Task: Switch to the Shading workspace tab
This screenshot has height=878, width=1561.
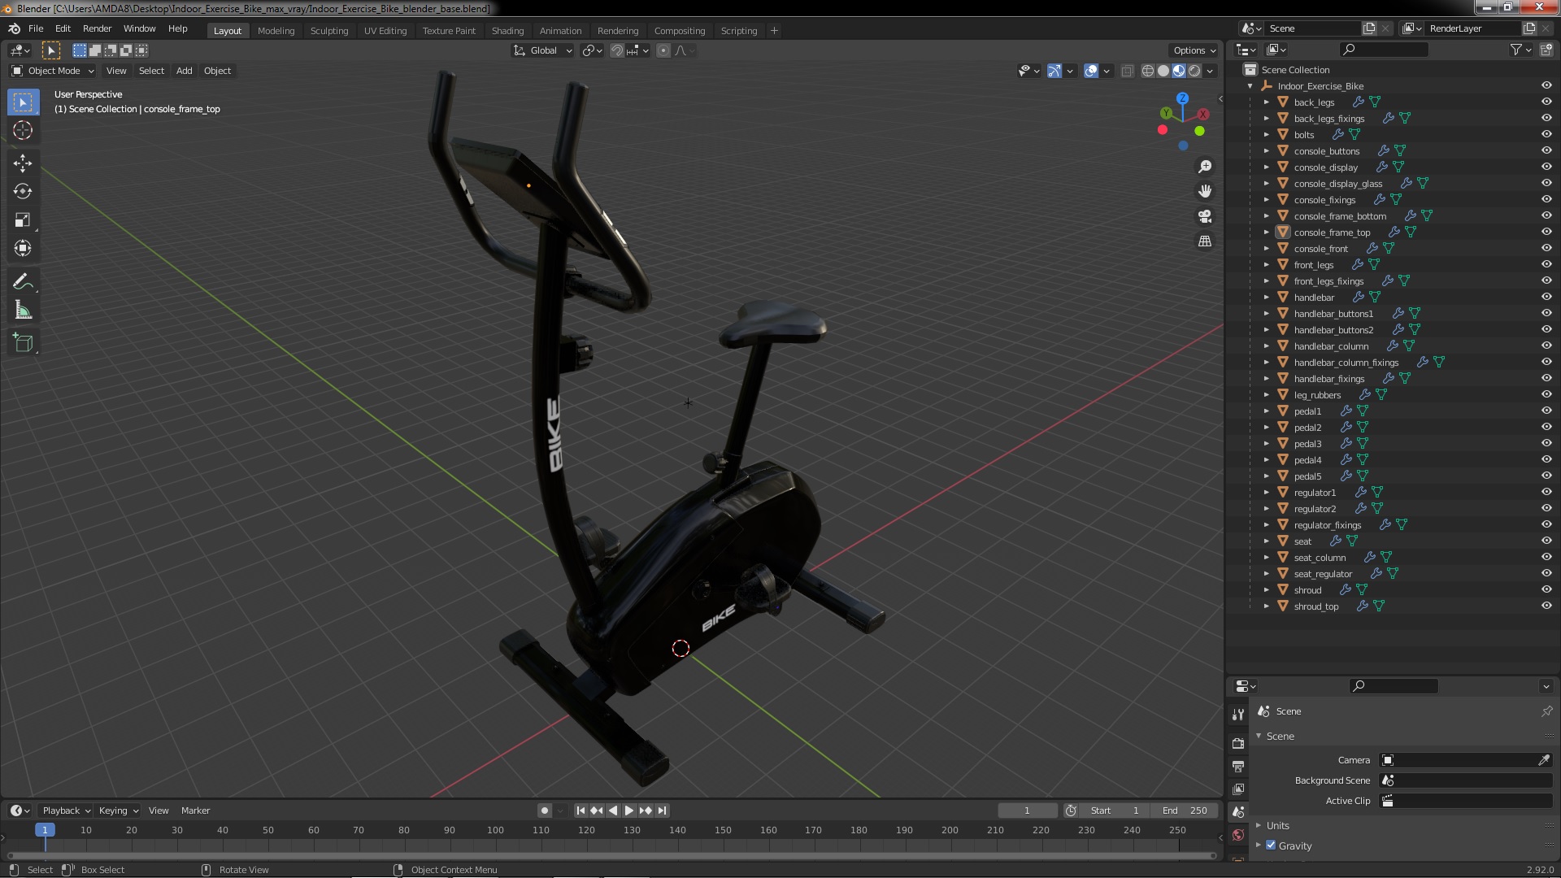Action: (507, 31)
